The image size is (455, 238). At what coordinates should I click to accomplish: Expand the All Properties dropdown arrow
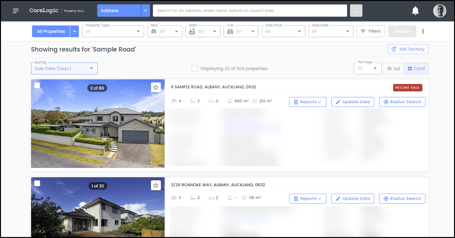74,31
